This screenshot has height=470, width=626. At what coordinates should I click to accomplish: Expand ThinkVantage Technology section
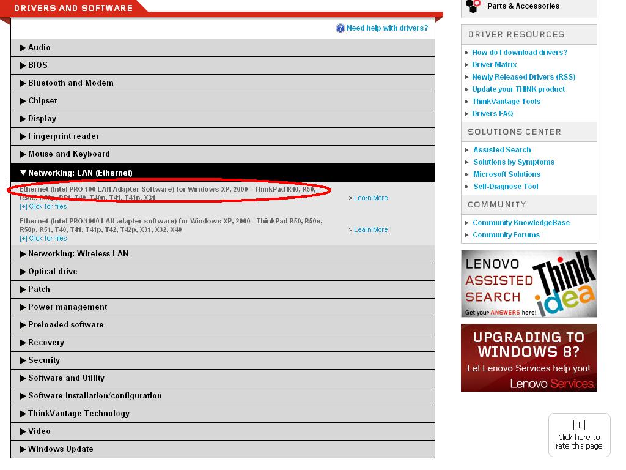point(223,414)
